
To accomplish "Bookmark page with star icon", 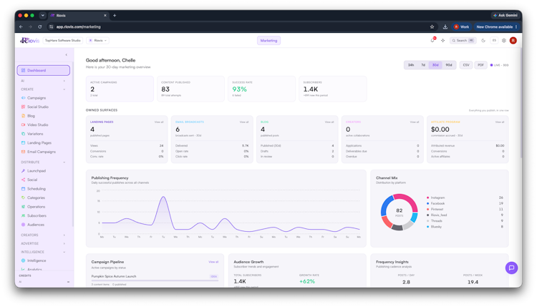I will [432, 26].
